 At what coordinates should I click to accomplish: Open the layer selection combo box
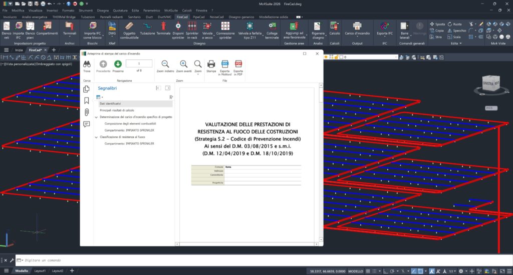(361, 57)
